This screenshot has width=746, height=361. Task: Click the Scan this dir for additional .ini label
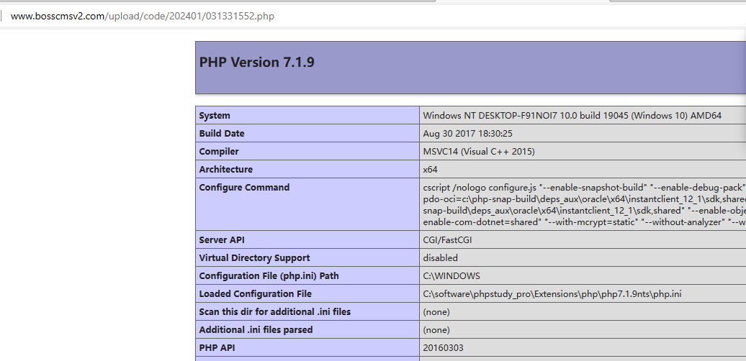click(274, 312)
